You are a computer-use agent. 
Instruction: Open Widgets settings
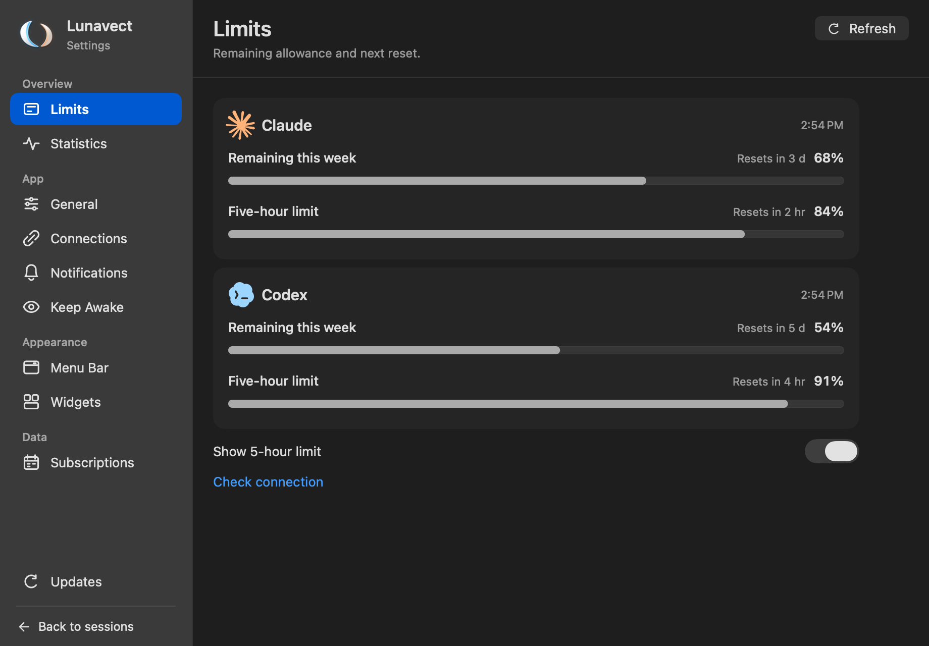point(96,402)
